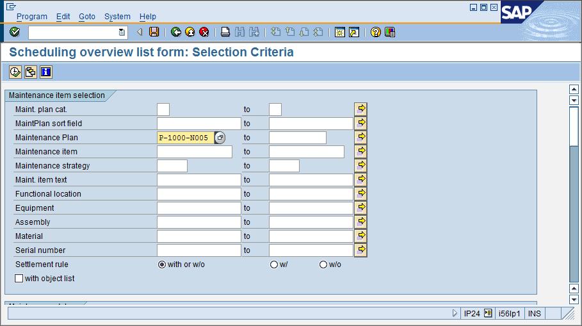This screenshot has width=582, height=326.
Task: Open the command field history dropdown
Action: (122, 32)
